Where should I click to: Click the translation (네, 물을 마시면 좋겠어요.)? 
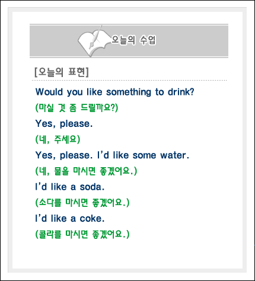pyautogui.click(x=86, y=171)
